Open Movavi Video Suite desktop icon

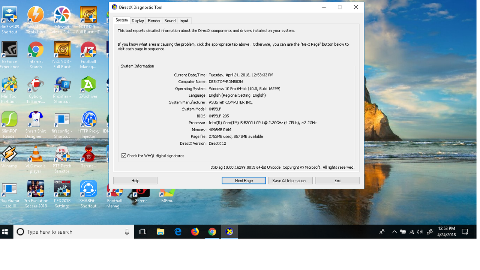point(62,20)
